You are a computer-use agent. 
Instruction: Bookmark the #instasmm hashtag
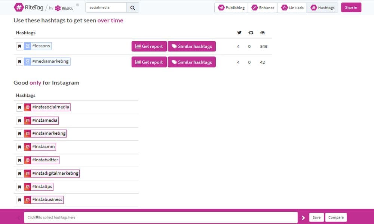point(19,147)
